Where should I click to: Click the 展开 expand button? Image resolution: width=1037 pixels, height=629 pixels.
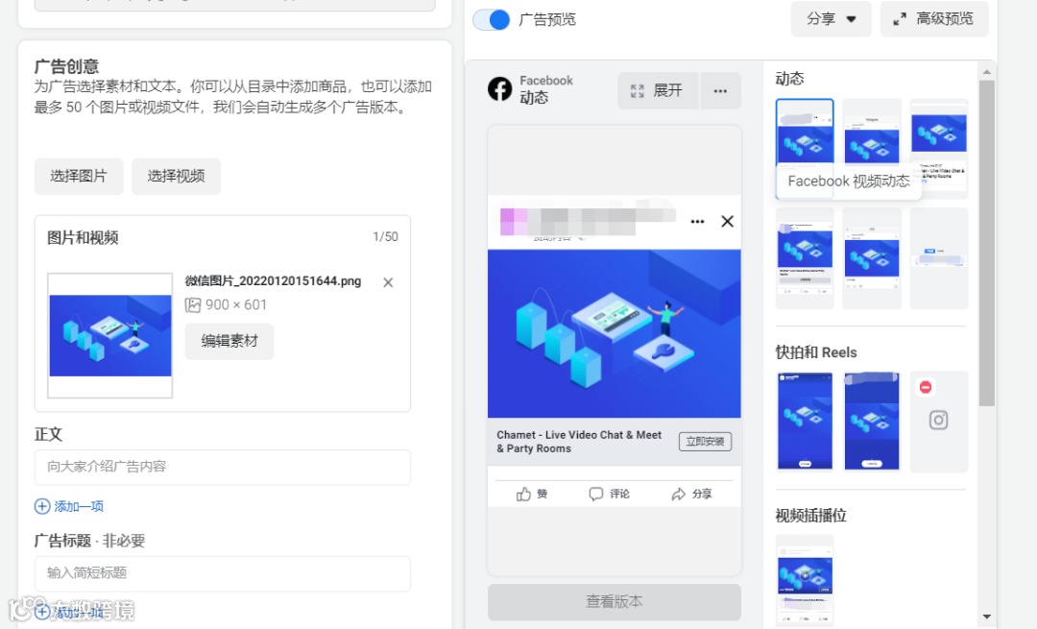point(658,90)
